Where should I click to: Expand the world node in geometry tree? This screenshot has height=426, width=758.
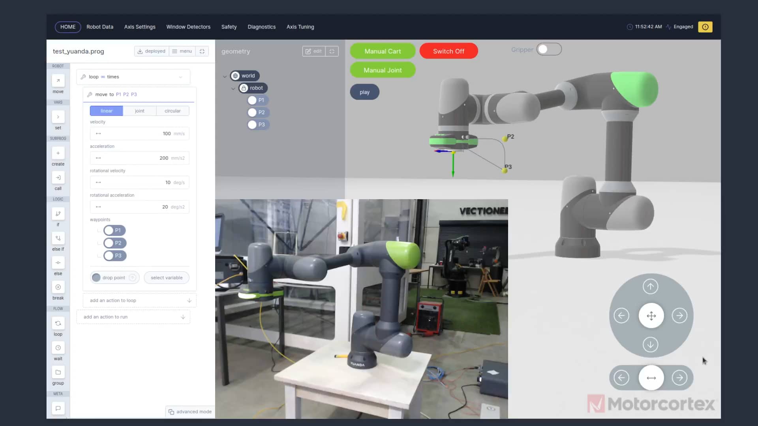click(x=225, y=76)
